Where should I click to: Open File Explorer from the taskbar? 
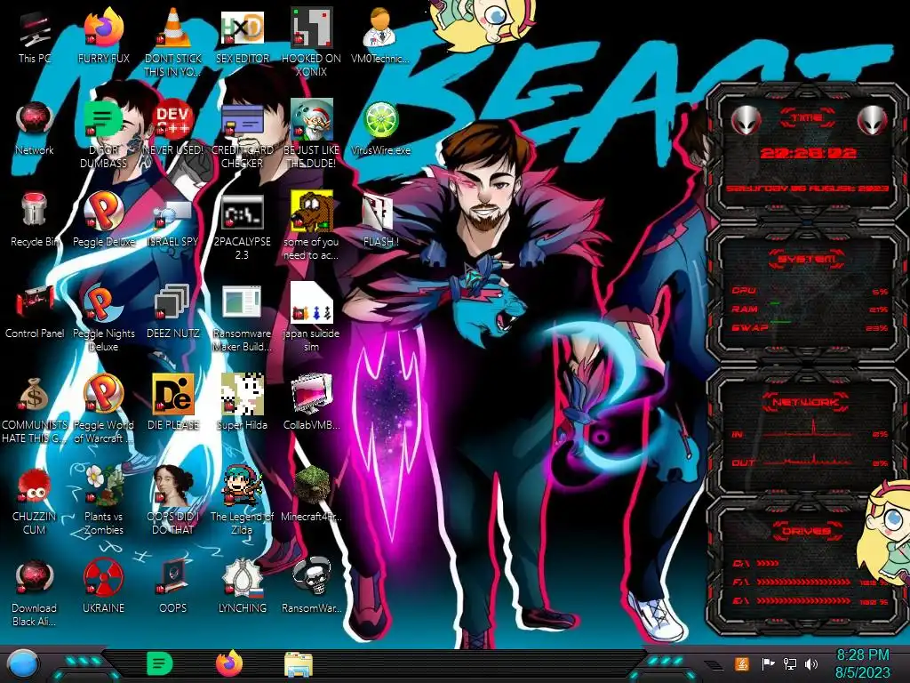pos(299,665)
